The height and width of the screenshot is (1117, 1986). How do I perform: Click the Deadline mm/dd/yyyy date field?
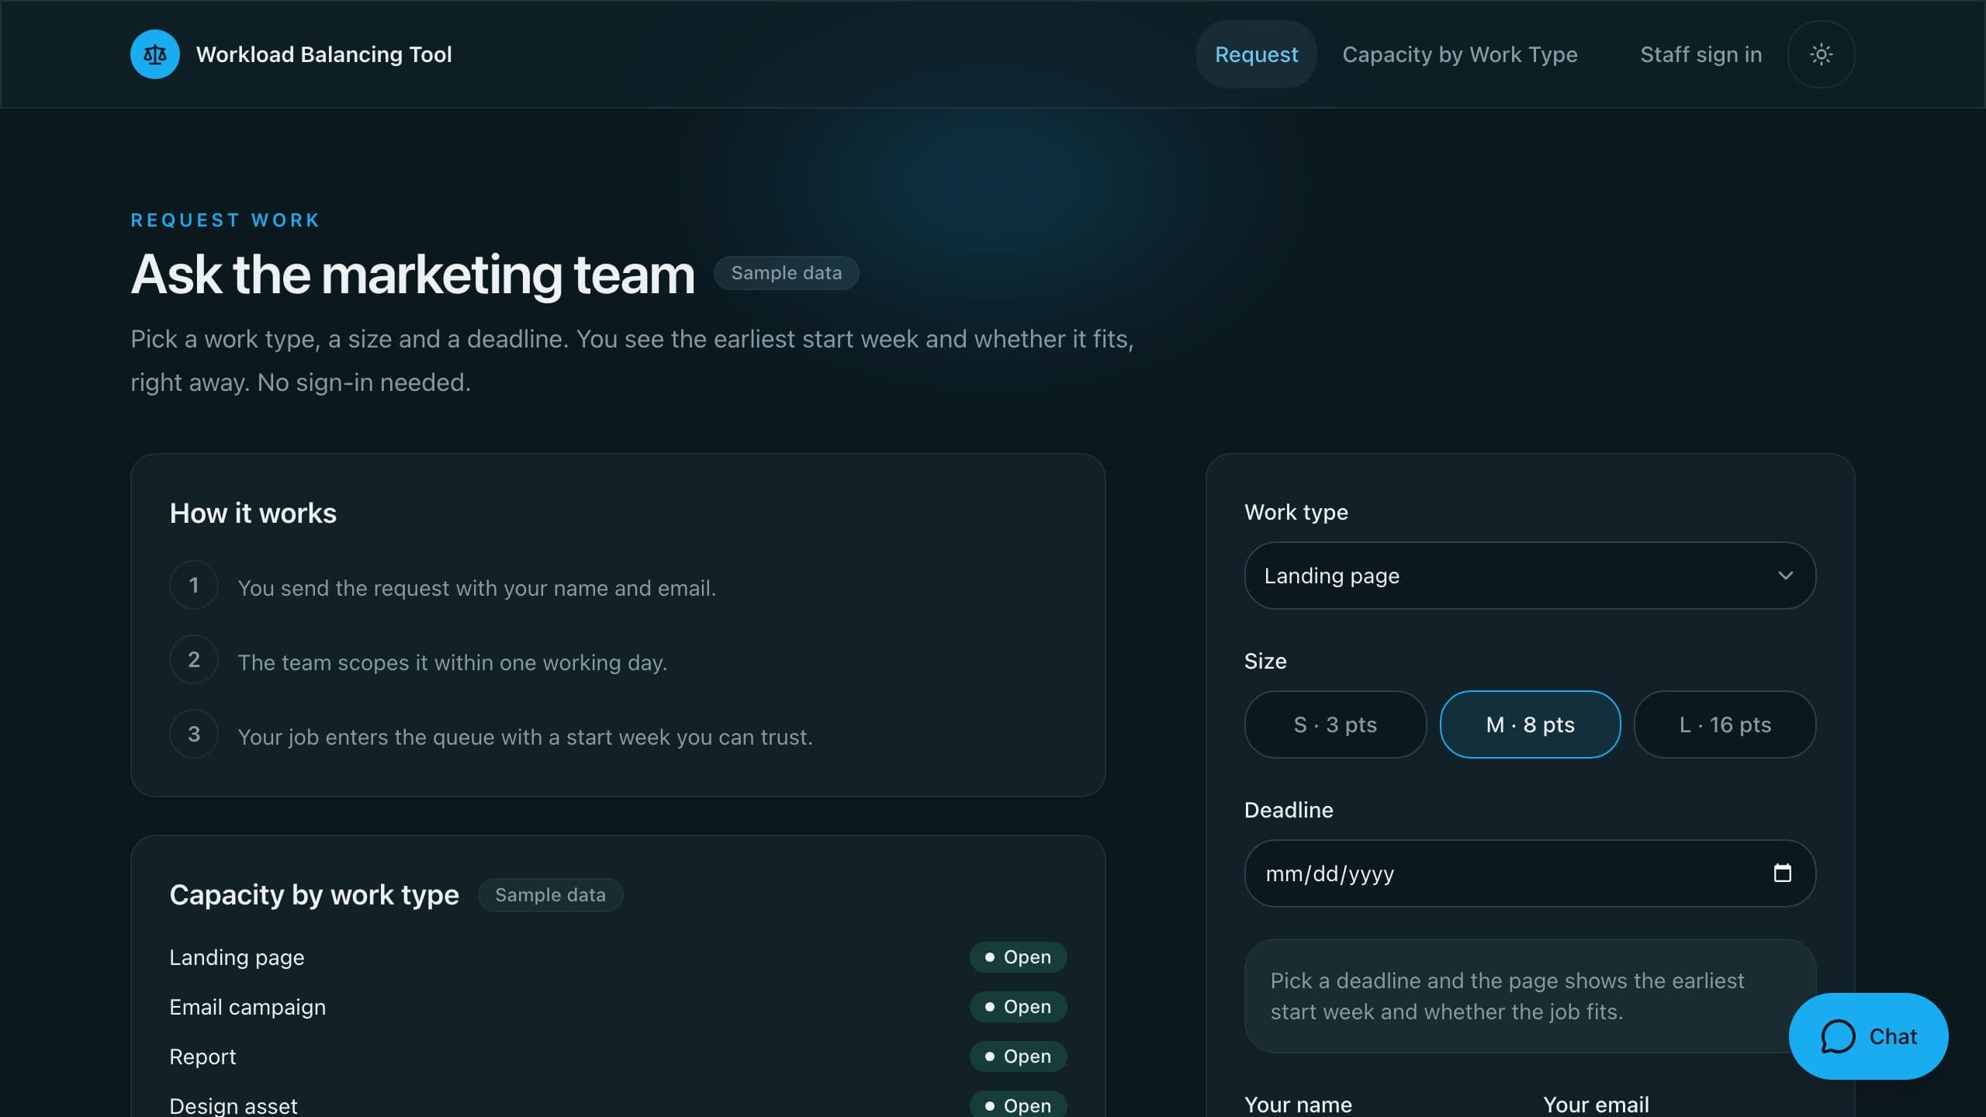point(1530,873)
